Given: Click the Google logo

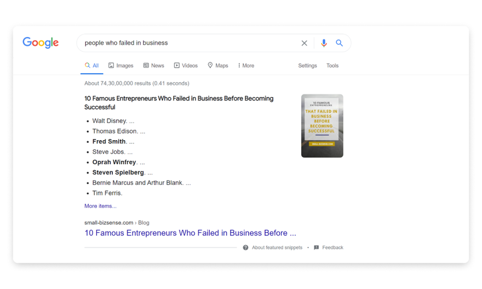Looking at the screenshot, I should (x=41, y=43).
